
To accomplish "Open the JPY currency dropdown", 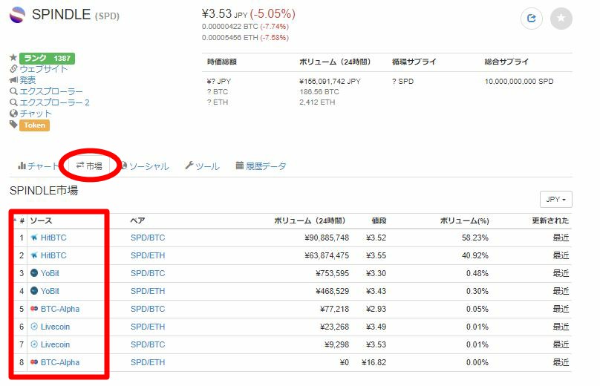I will (x=556, y=200).
